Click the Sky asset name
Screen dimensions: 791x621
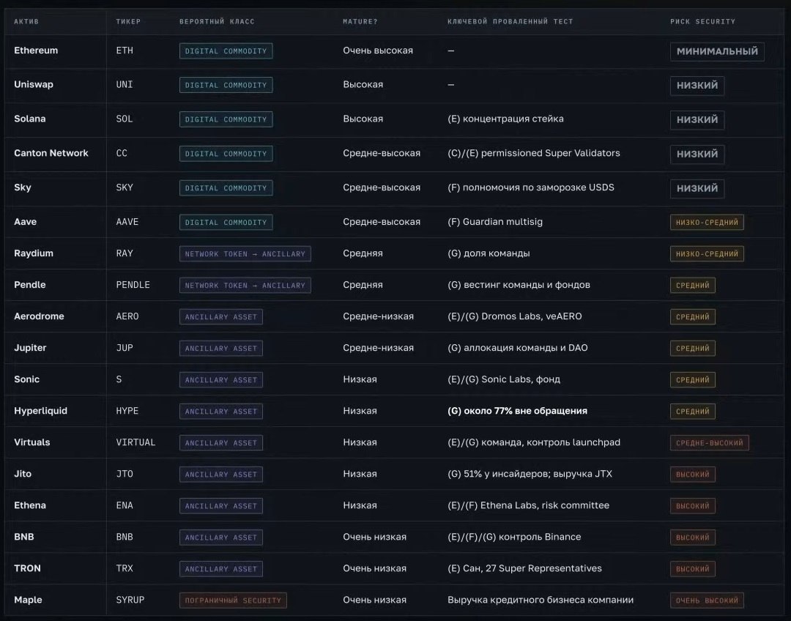(x=23, y=187)
